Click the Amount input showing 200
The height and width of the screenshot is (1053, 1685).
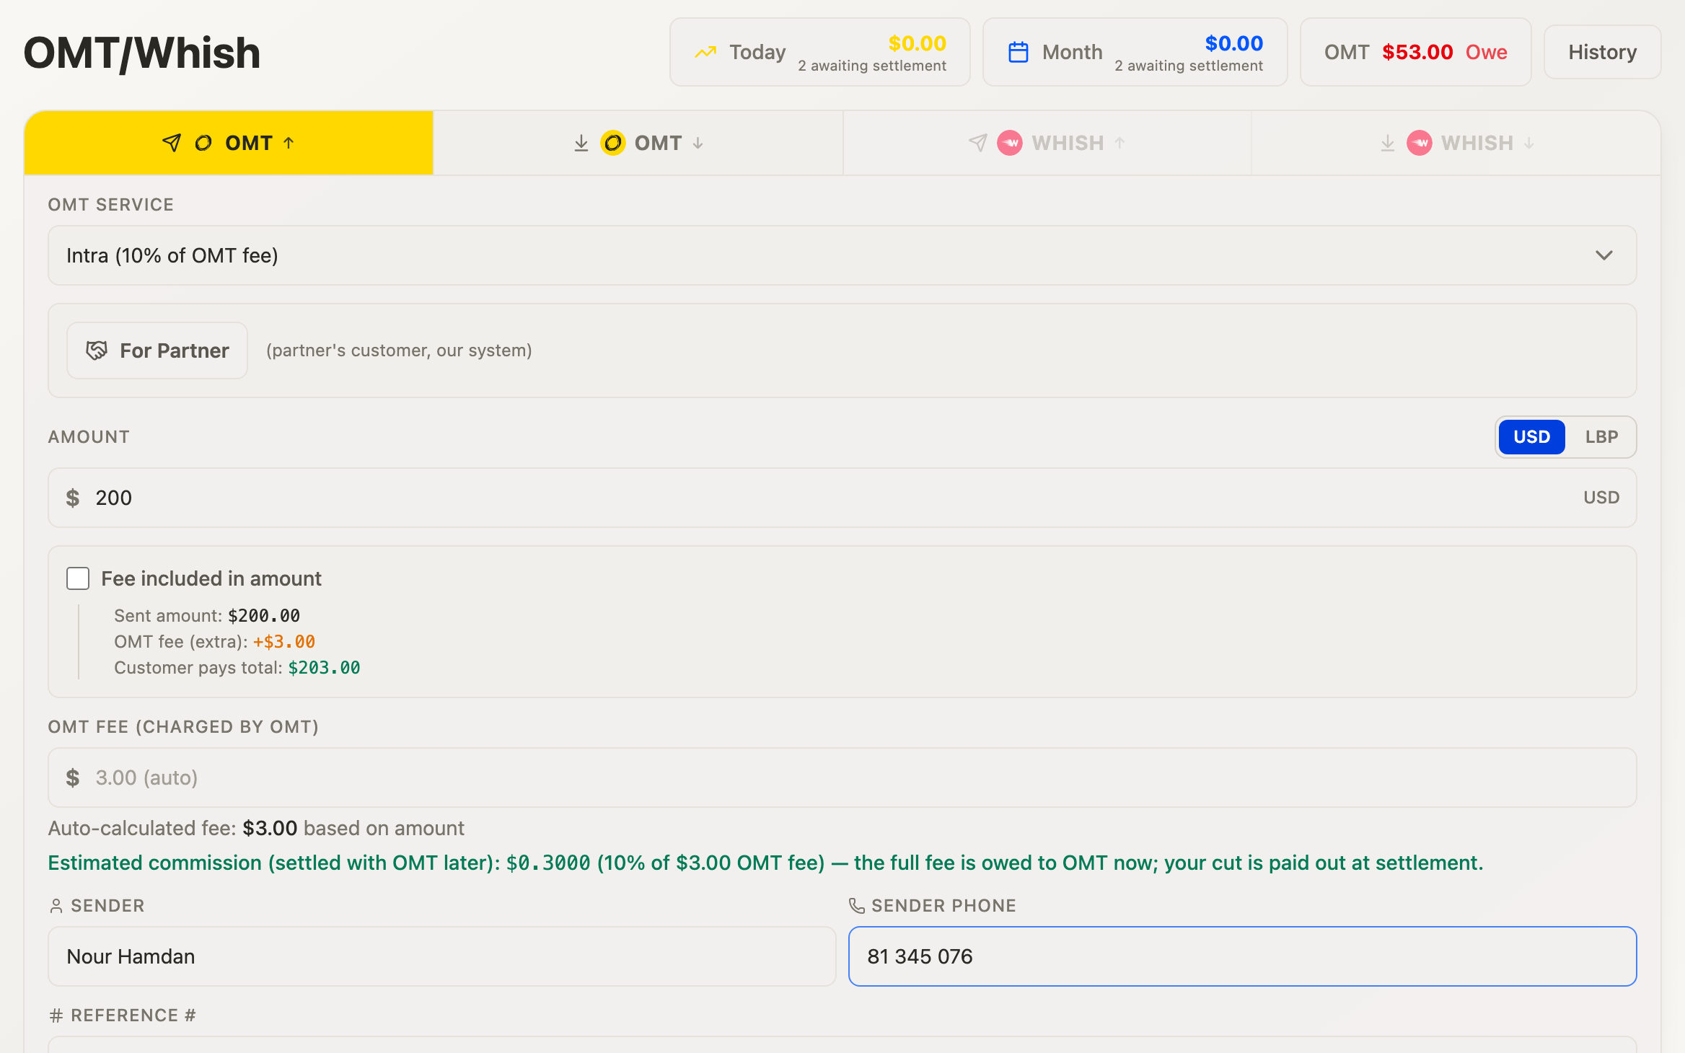[842, 498]
